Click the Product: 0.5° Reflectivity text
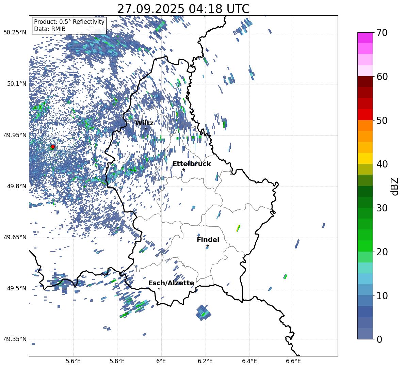 (x=69, y=21)
